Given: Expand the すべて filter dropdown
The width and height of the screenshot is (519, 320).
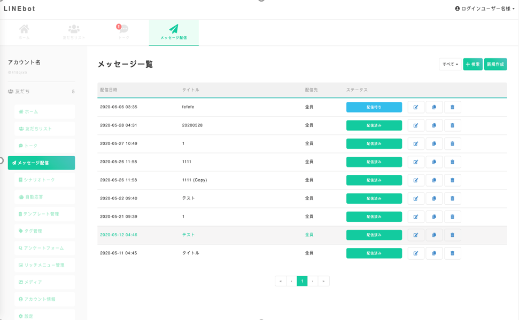Looking at the screenshot, I should [x=450, y=65].
